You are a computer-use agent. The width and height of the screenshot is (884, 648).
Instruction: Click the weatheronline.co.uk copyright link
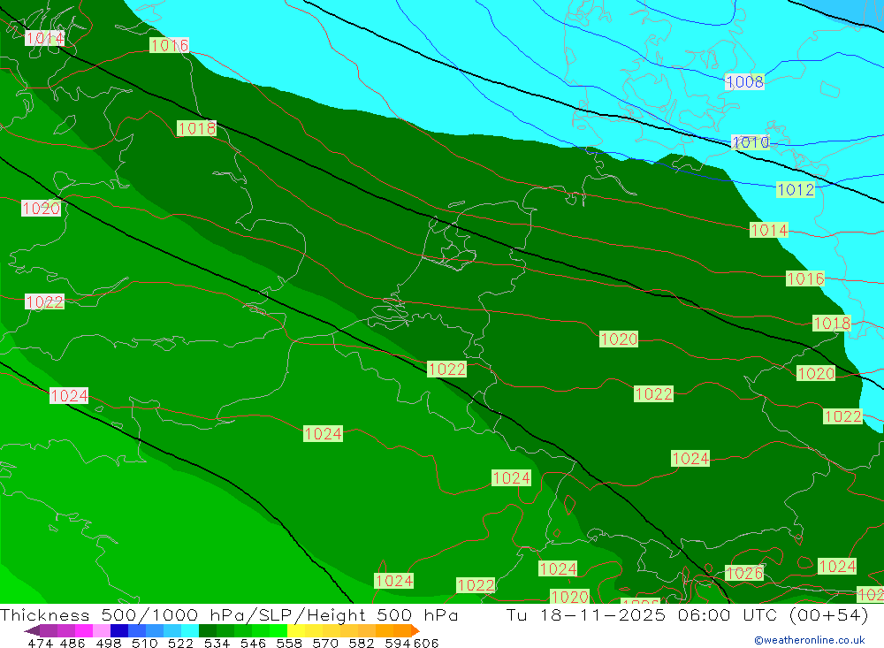810,640
